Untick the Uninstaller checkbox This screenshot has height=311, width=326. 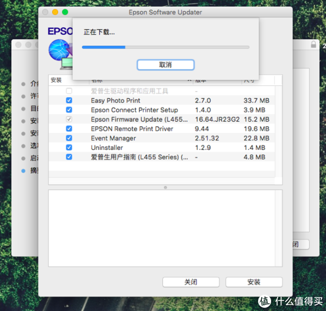(69, 147)
